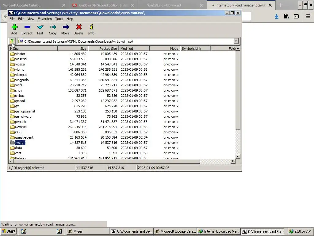Viewport: 314px width, 236px height.
Task: Open a new browser tab
Action: (x=281, y=5)
